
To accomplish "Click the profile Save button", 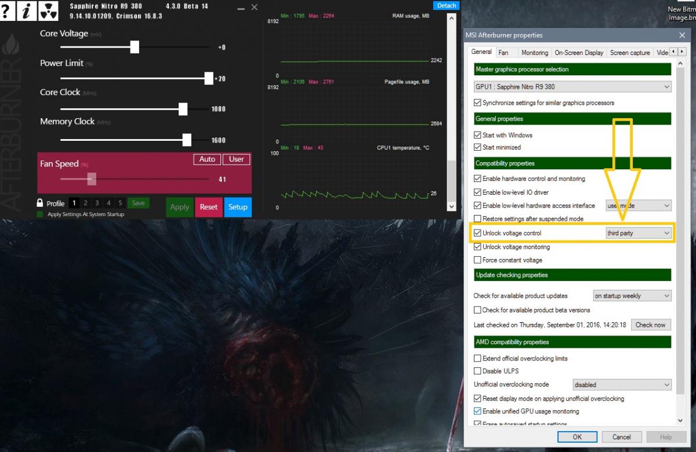I will [138, 203].
